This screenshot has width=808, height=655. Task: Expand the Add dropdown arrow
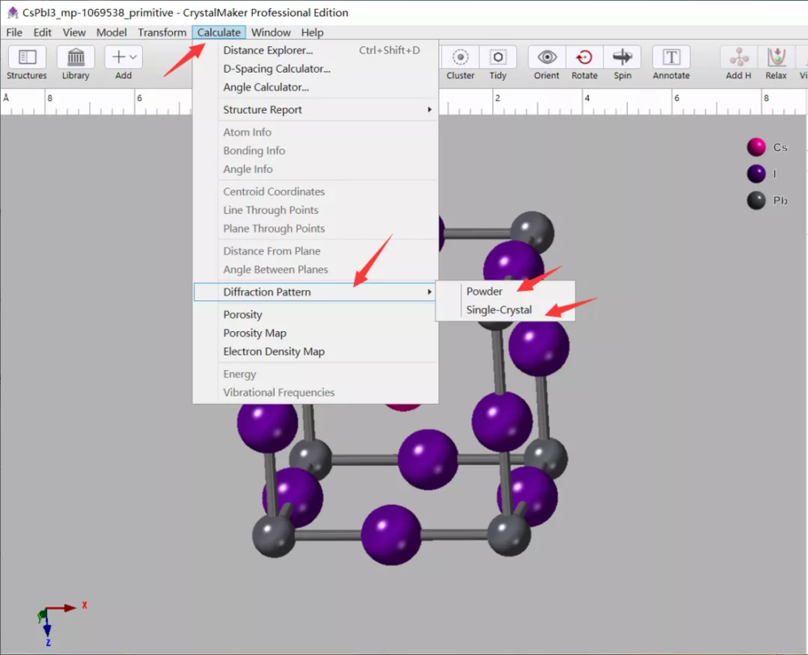(x=133, y=57)
